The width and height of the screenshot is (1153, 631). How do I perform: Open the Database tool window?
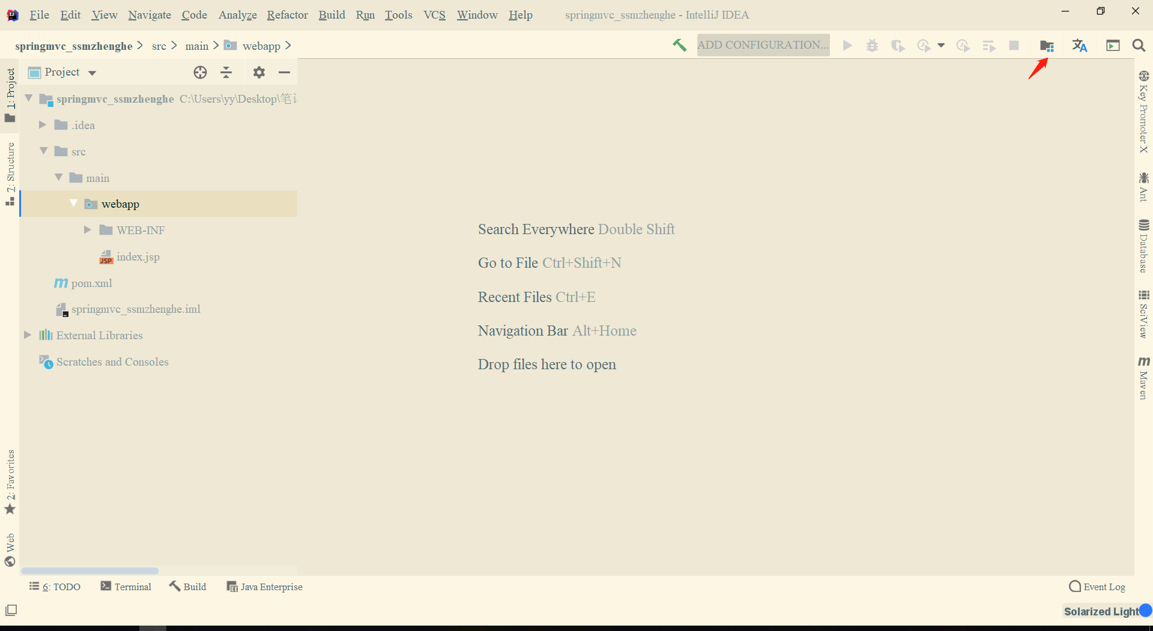click(x=1143, y=246)
